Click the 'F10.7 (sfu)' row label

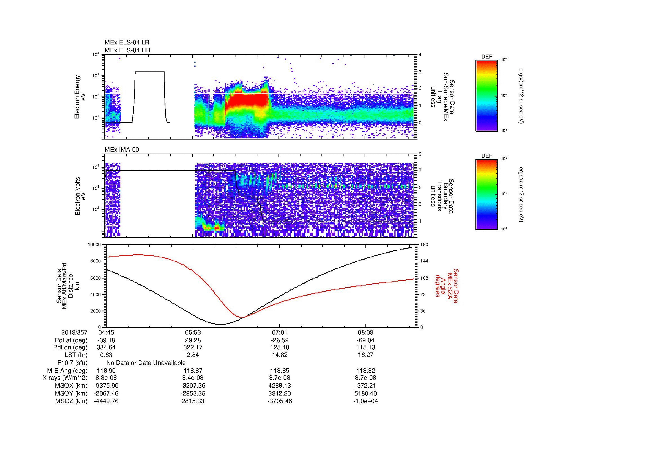(72, 363)
